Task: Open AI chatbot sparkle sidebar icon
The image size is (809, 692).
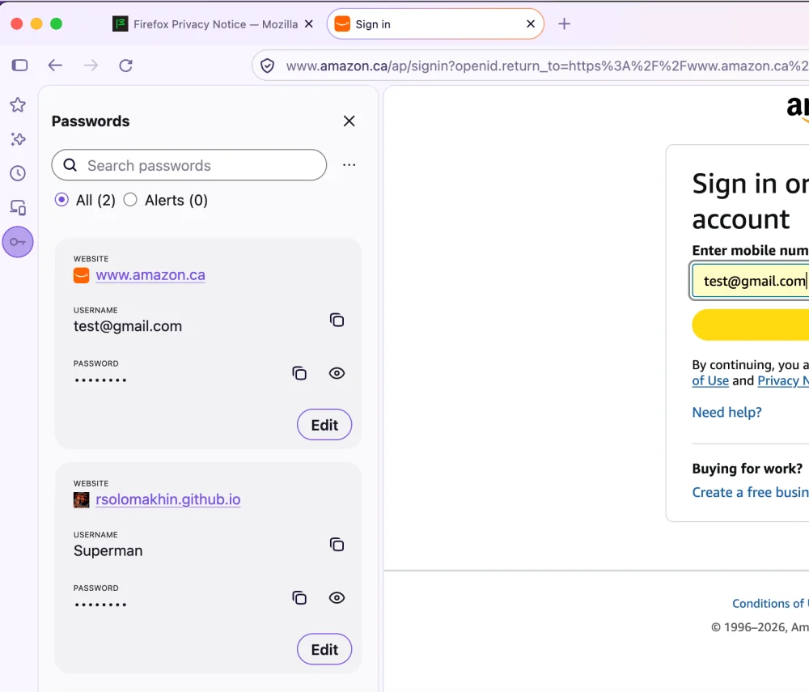Action: [x=18, y=139]
